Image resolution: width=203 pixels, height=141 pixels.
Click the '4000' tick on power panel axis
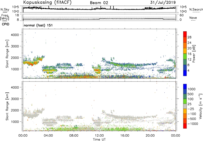(x=15, y=35)
